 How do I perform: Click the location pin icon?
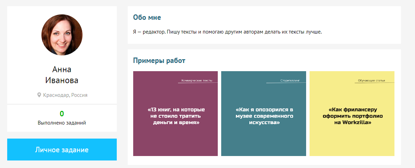click(39, 95)
